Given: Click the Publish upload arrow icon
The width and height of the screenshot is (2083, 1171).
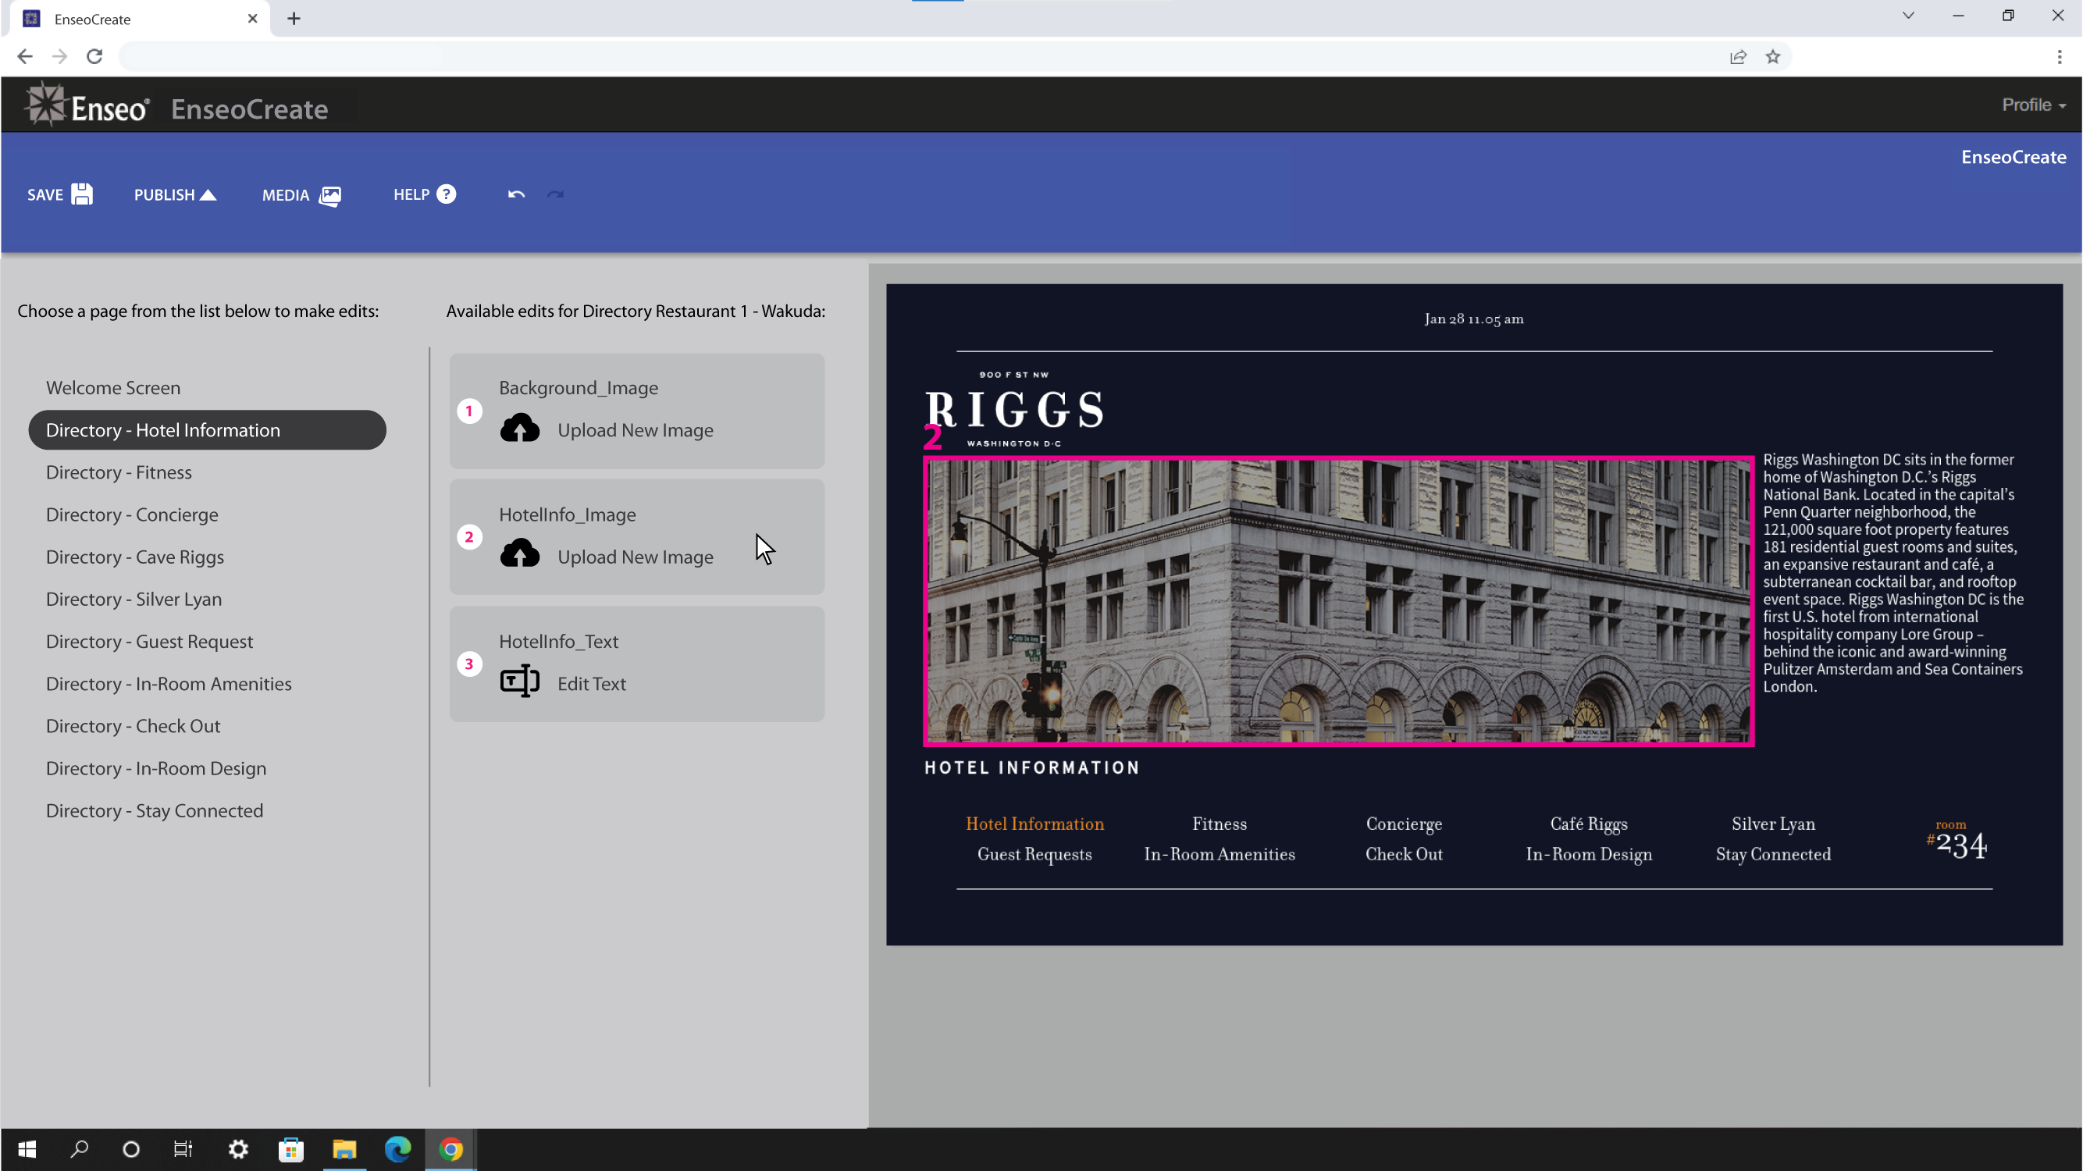Looking at the screenshot, I should tap(208, 194).
